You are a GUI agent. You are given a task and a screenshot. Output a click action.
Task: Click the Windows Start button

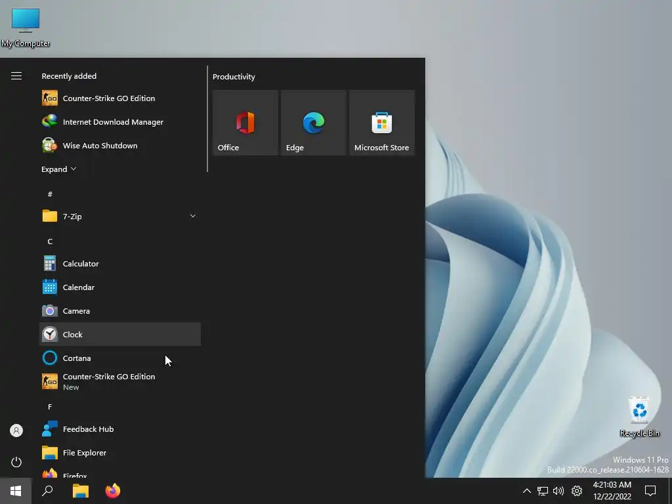[x=16, y=491]
